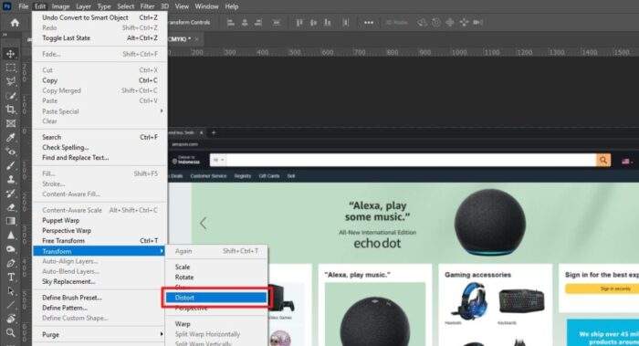Choose Check Spelling
Screen dimensions: 639x346
[100, 148]
